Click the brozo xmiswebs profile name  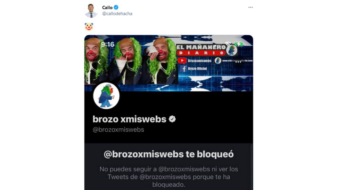coord(130,119)
